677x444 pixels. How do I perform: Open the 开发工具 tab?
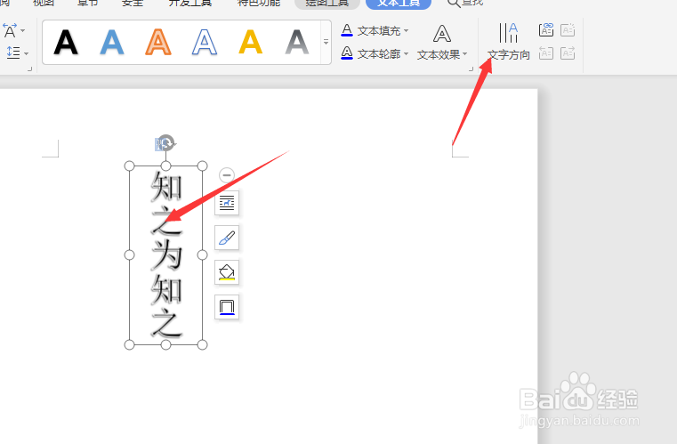[190, 3]
